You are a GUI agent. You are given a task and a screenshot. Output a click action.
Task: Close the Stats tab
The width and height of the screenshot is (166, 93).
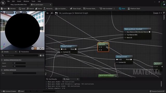point(78,79)
